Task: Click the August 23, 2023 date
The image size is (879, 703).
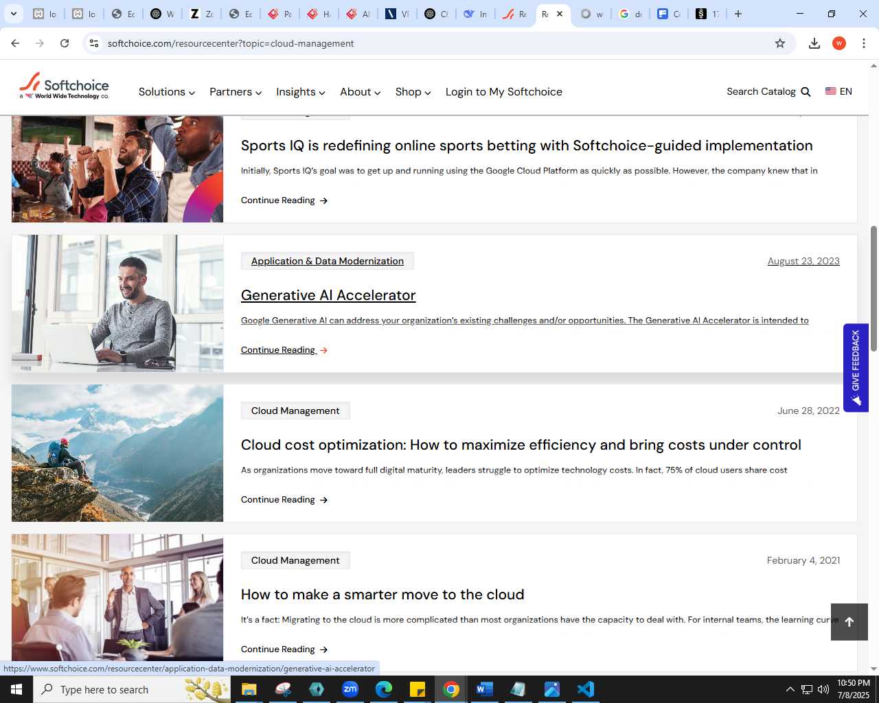Action: point(803,261)
